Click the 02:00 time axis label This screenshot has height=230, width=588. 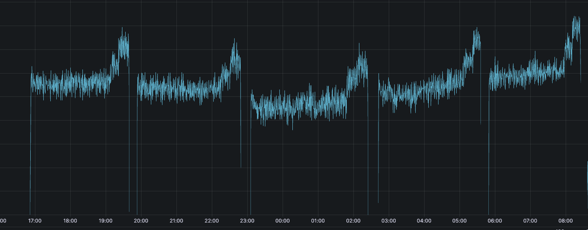[353, 221]
